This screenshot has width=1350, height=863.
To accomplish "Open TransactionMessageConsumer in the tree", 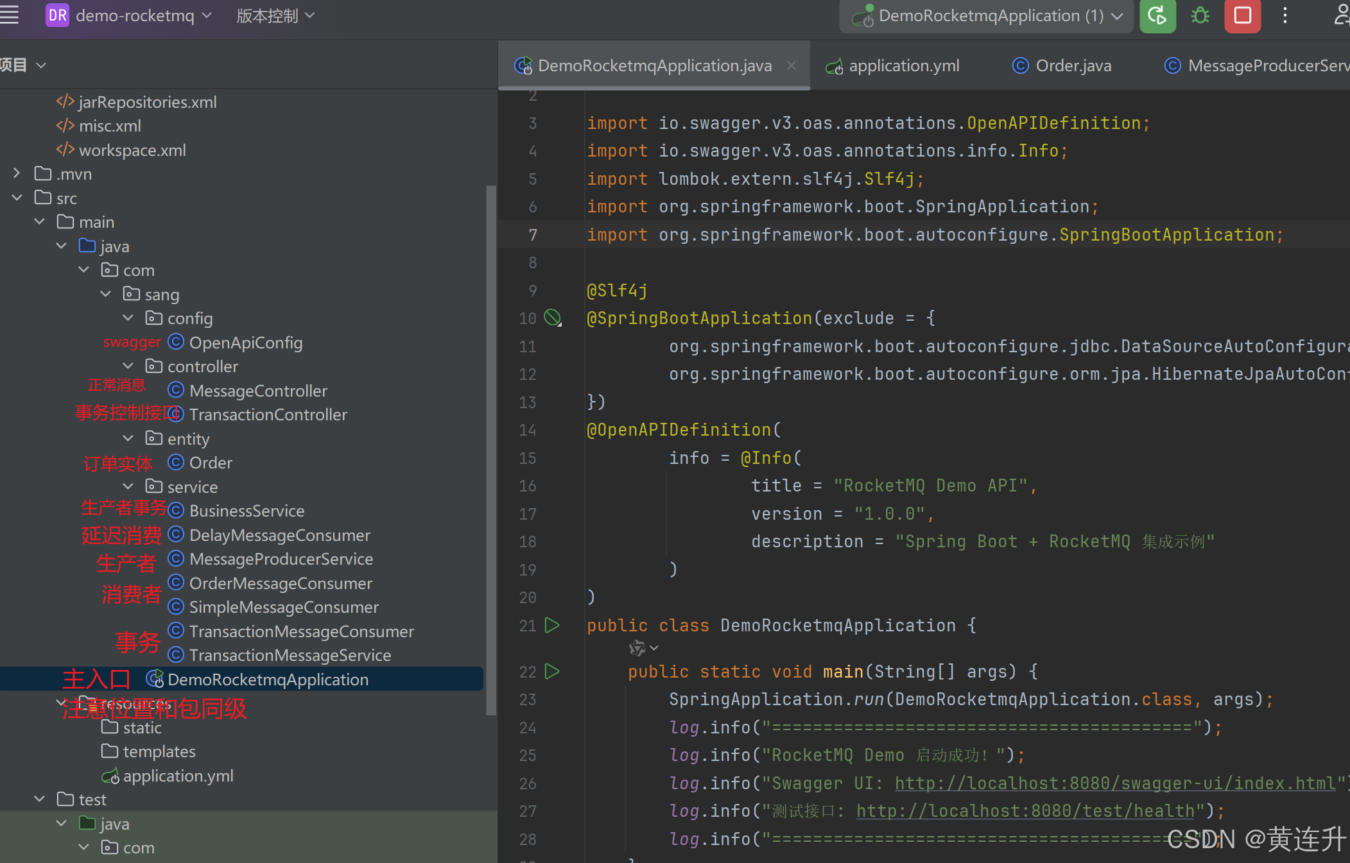I will (302, 631).
